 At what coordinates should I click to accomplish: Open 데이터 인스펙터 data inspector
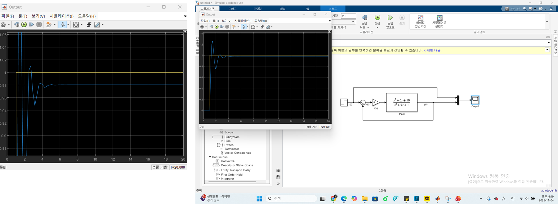pos(420,21)
